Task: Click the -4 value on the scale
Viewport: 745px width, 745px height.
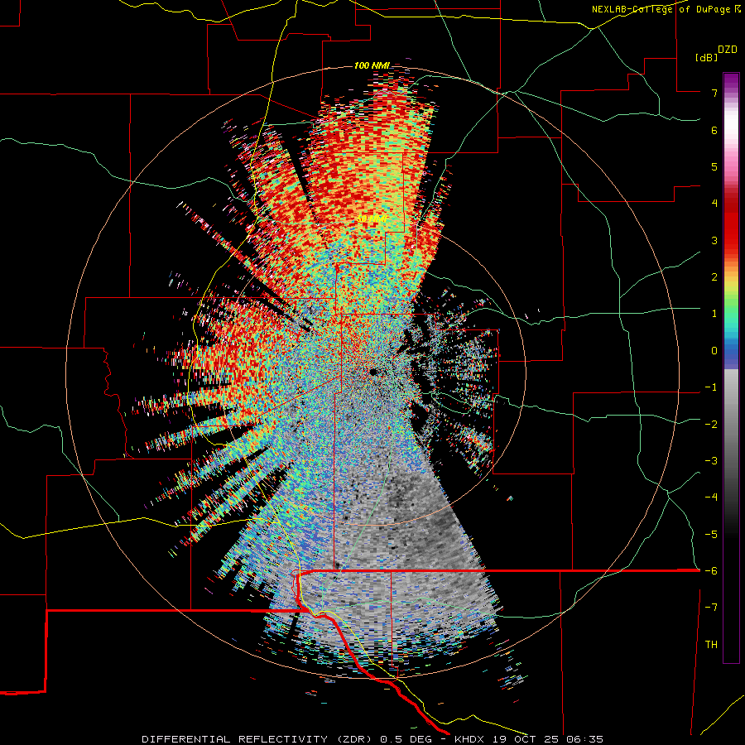Action: coord(711,497)
